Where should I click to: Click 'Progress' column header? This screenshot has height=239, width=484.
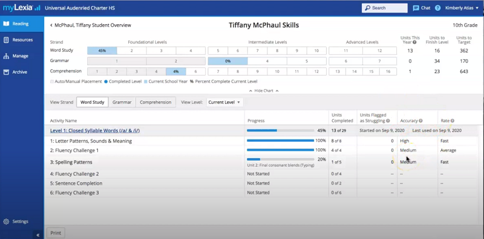pos(256,121)
